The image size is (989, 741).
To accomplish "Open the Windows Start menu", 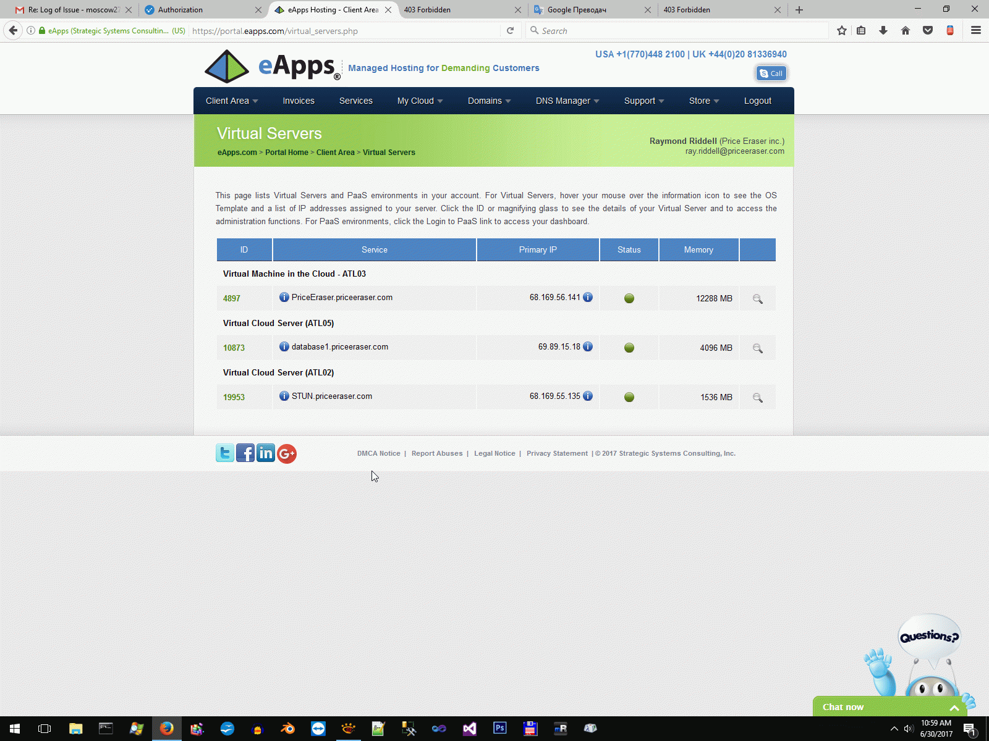I will click(x=15, y=729).
